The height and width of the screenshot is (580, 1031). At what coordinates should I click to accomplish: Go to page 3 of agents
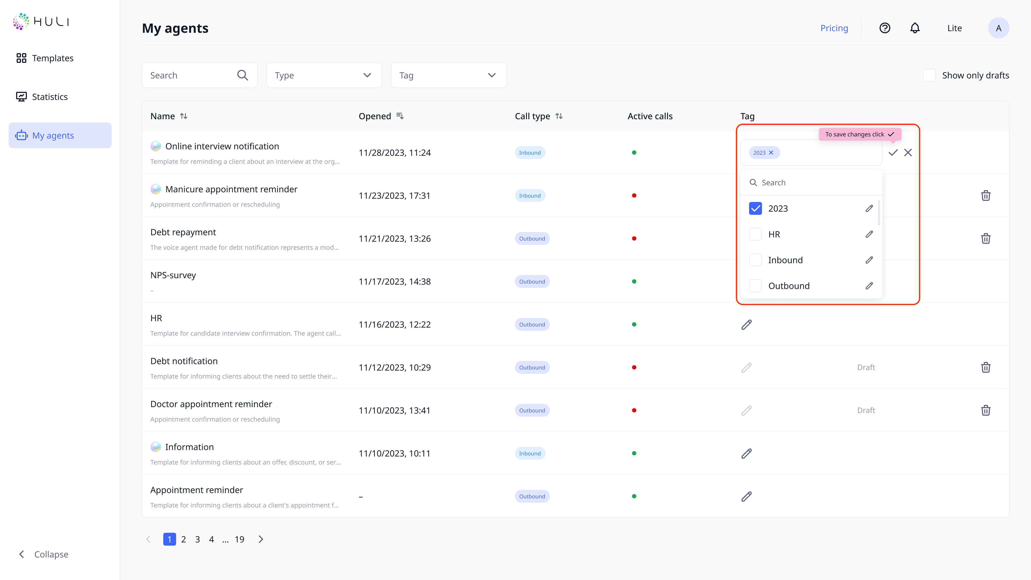(197, 539)
